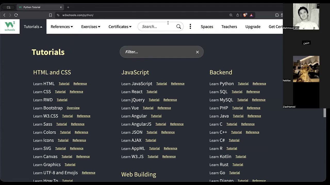This screenshot has height=185, width=330.
Task: Open the Learn React Tutorial link
Action: click(152, 91)
